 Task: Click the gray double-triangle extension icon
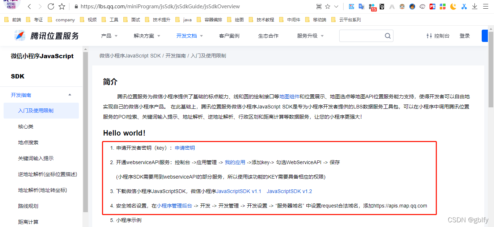pos(392,7)
